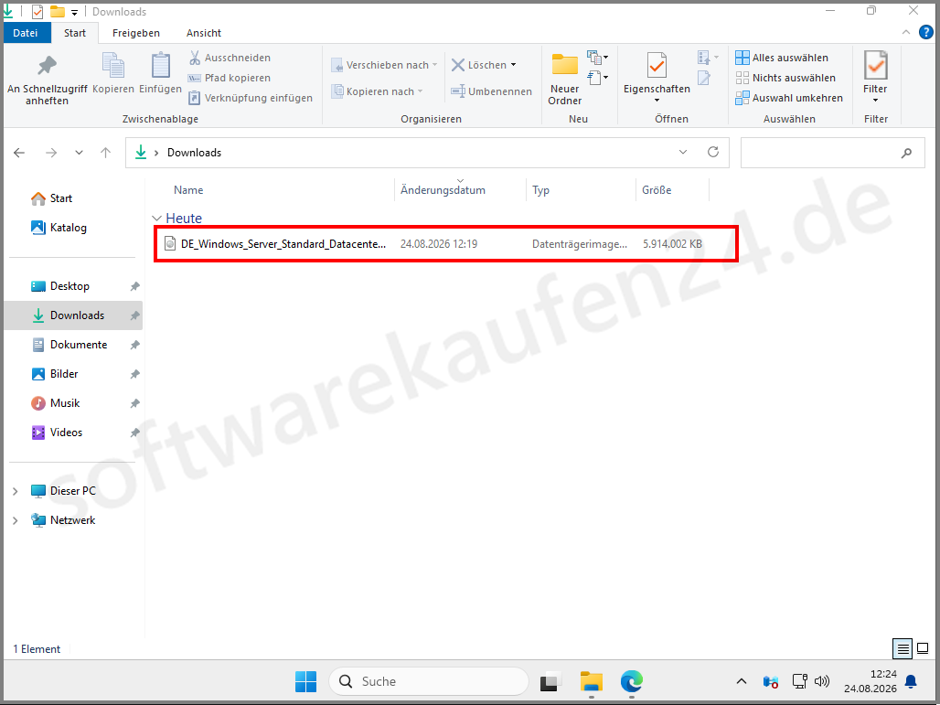Open the Löschen dropdown arrow

pyautogui.click(x=513, y=65)
